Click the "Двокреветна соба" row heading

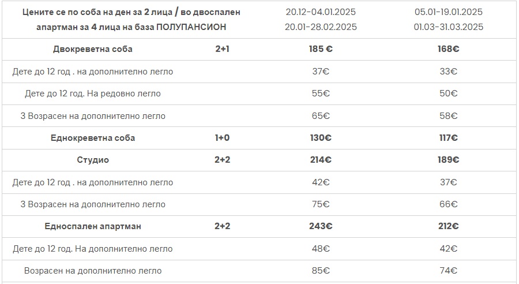pyautogui.click(x=93, y=49)
